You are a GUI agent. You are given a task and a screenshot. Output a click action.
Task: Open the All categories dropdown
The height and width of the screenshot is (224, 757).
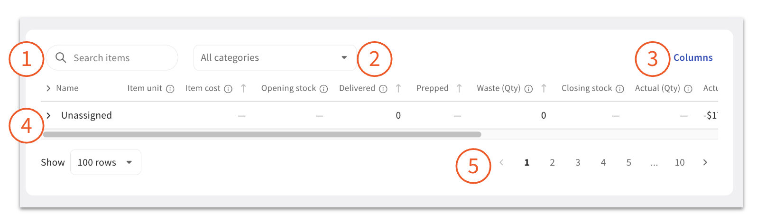click(x=275, y=58)
